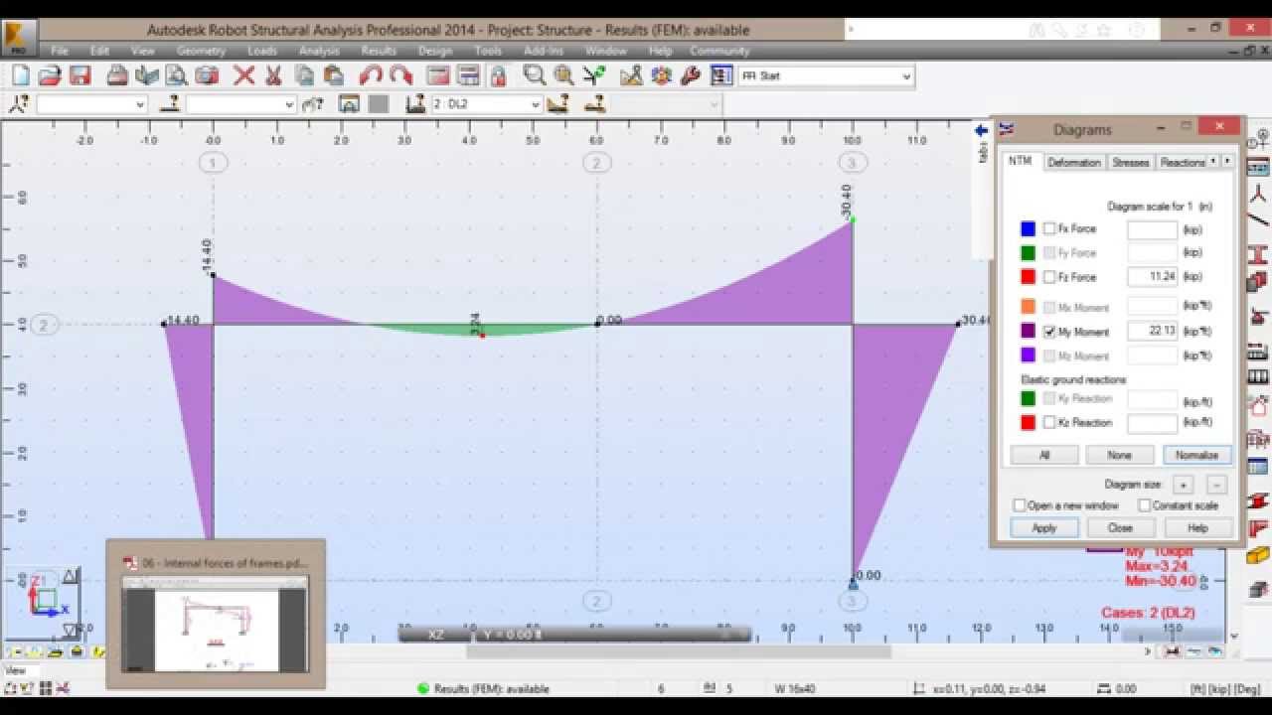Viewport: 1272px width, 715px height.
Task: Open the load case dropdown showing 2 : DL2
Action: [x=535, y=104]
